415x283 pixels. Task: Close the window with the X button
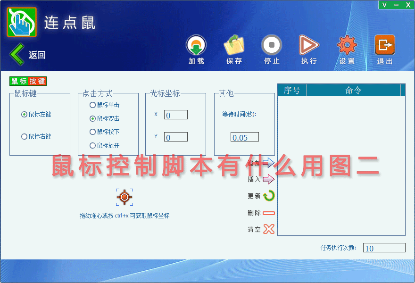click(408, 5)
